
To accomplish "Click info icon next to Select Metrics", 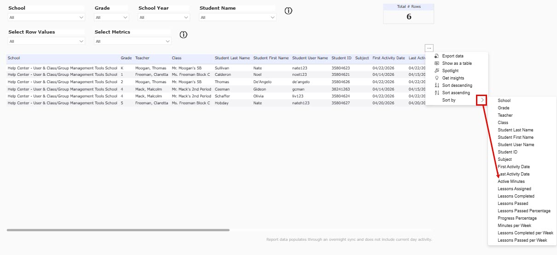I will pyautogui.click(x=183, y=35).
